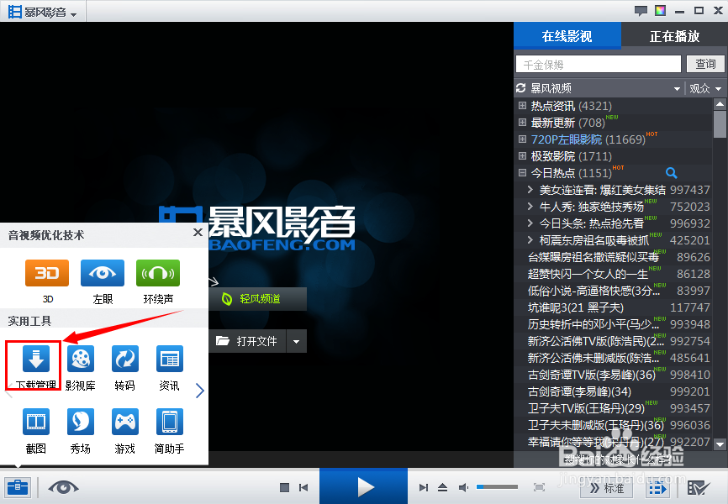This screenshot has width=728, height=504.
Task: Click the 打开文件 button
Action: 247,341
